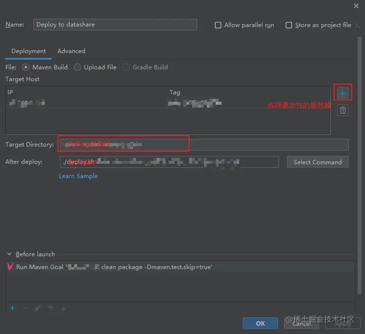This screenshot has width=365, height=334.
Task: Tick Store as project file checkbox
Action: click(x=289, y=25)
